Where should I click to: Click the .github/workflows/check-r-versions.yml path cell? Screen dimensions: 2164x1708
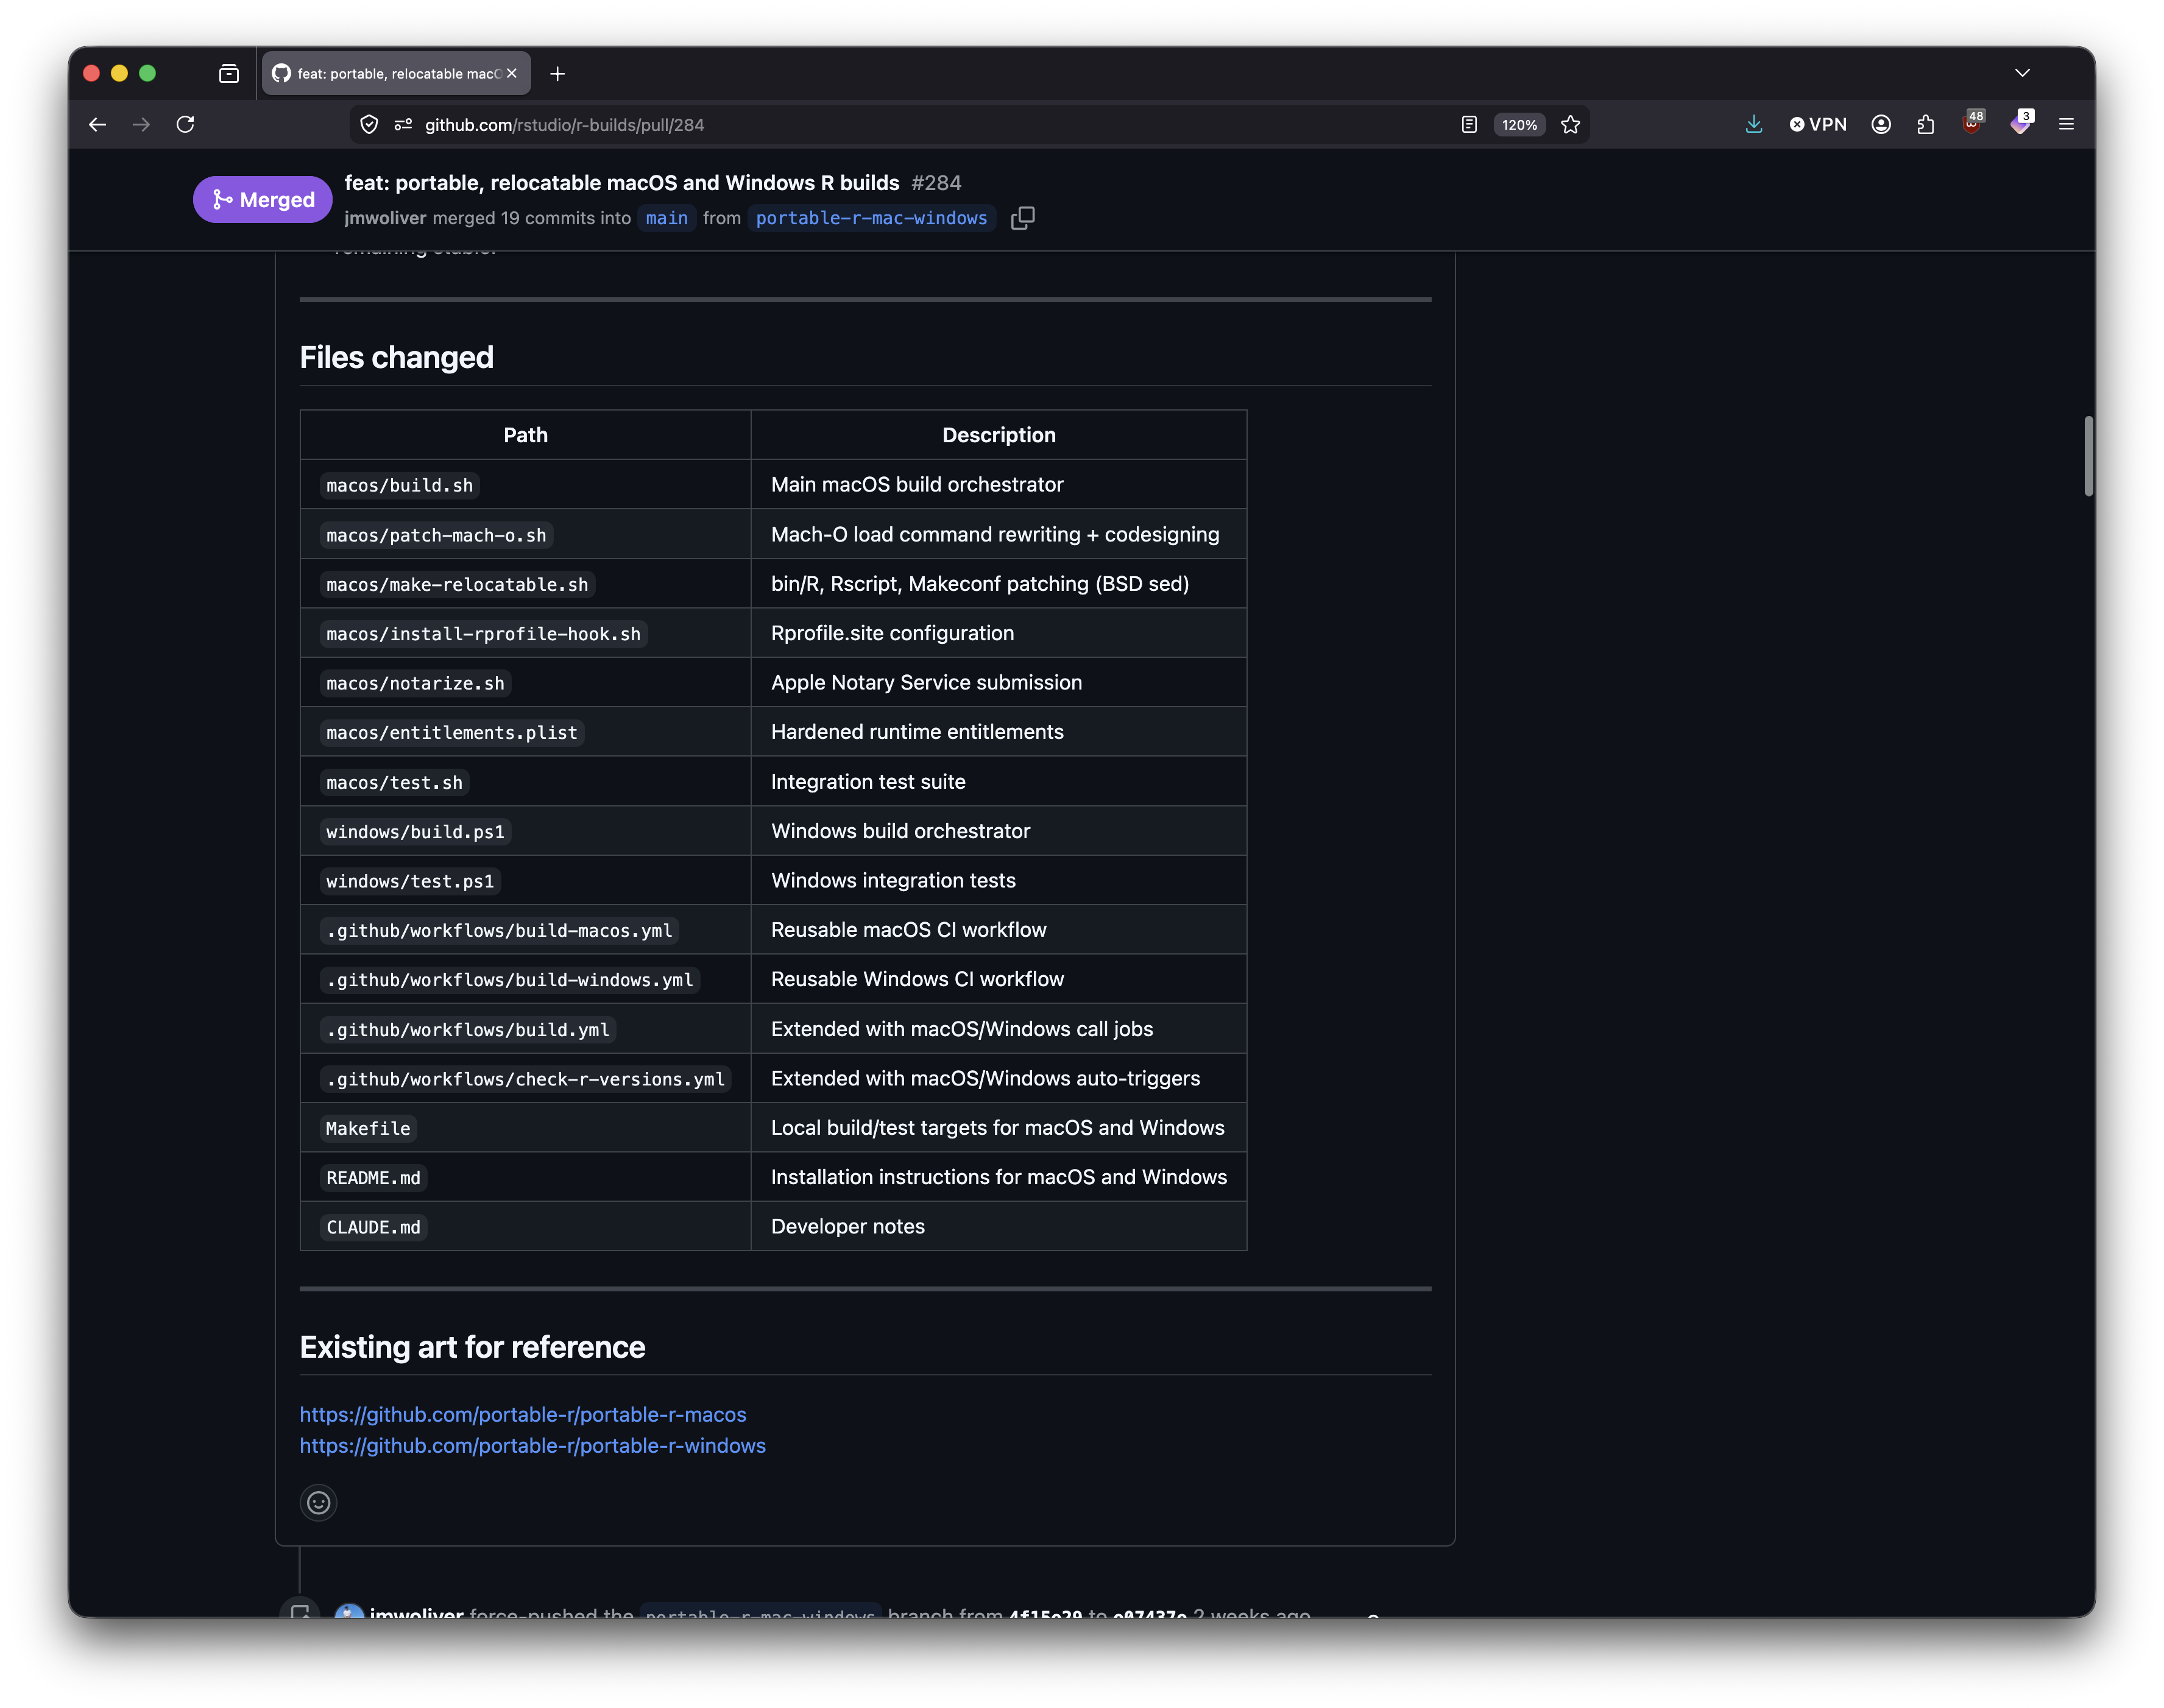pos(525,1079)
